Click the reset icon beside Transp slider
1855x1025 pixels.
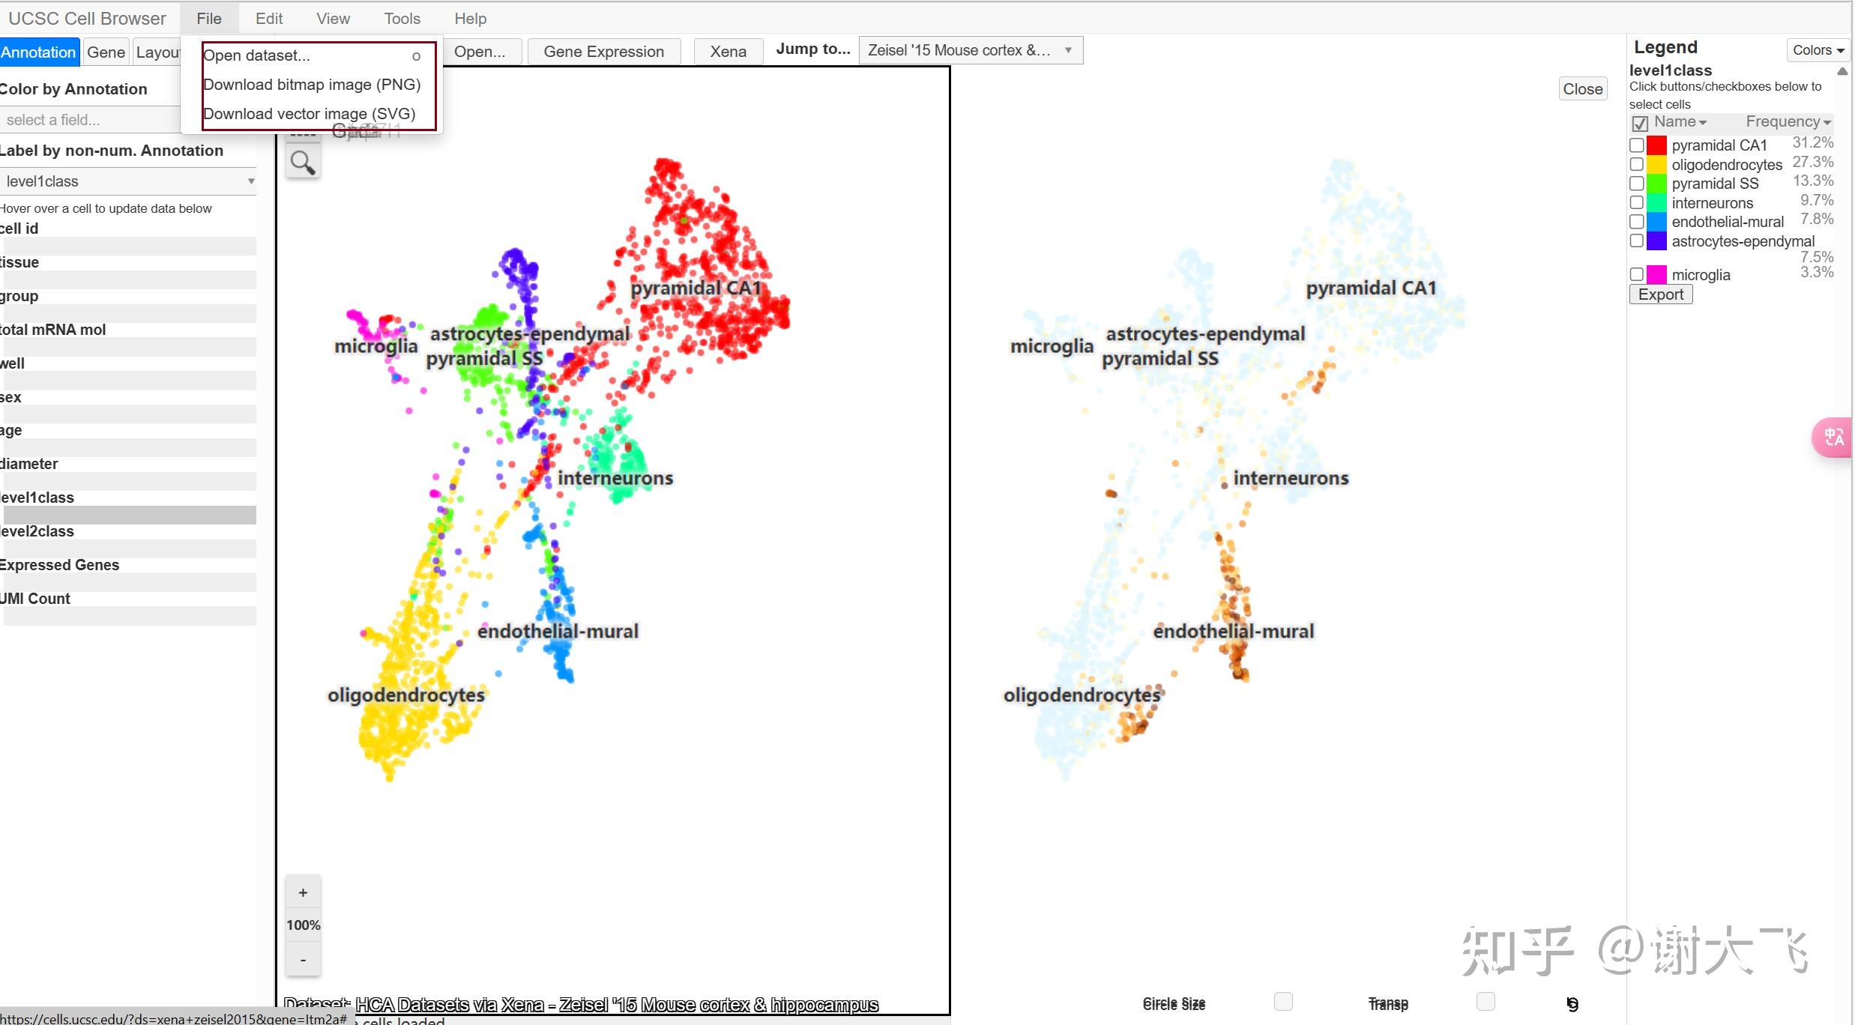pyautogui.click(x=1572, y=1004)
